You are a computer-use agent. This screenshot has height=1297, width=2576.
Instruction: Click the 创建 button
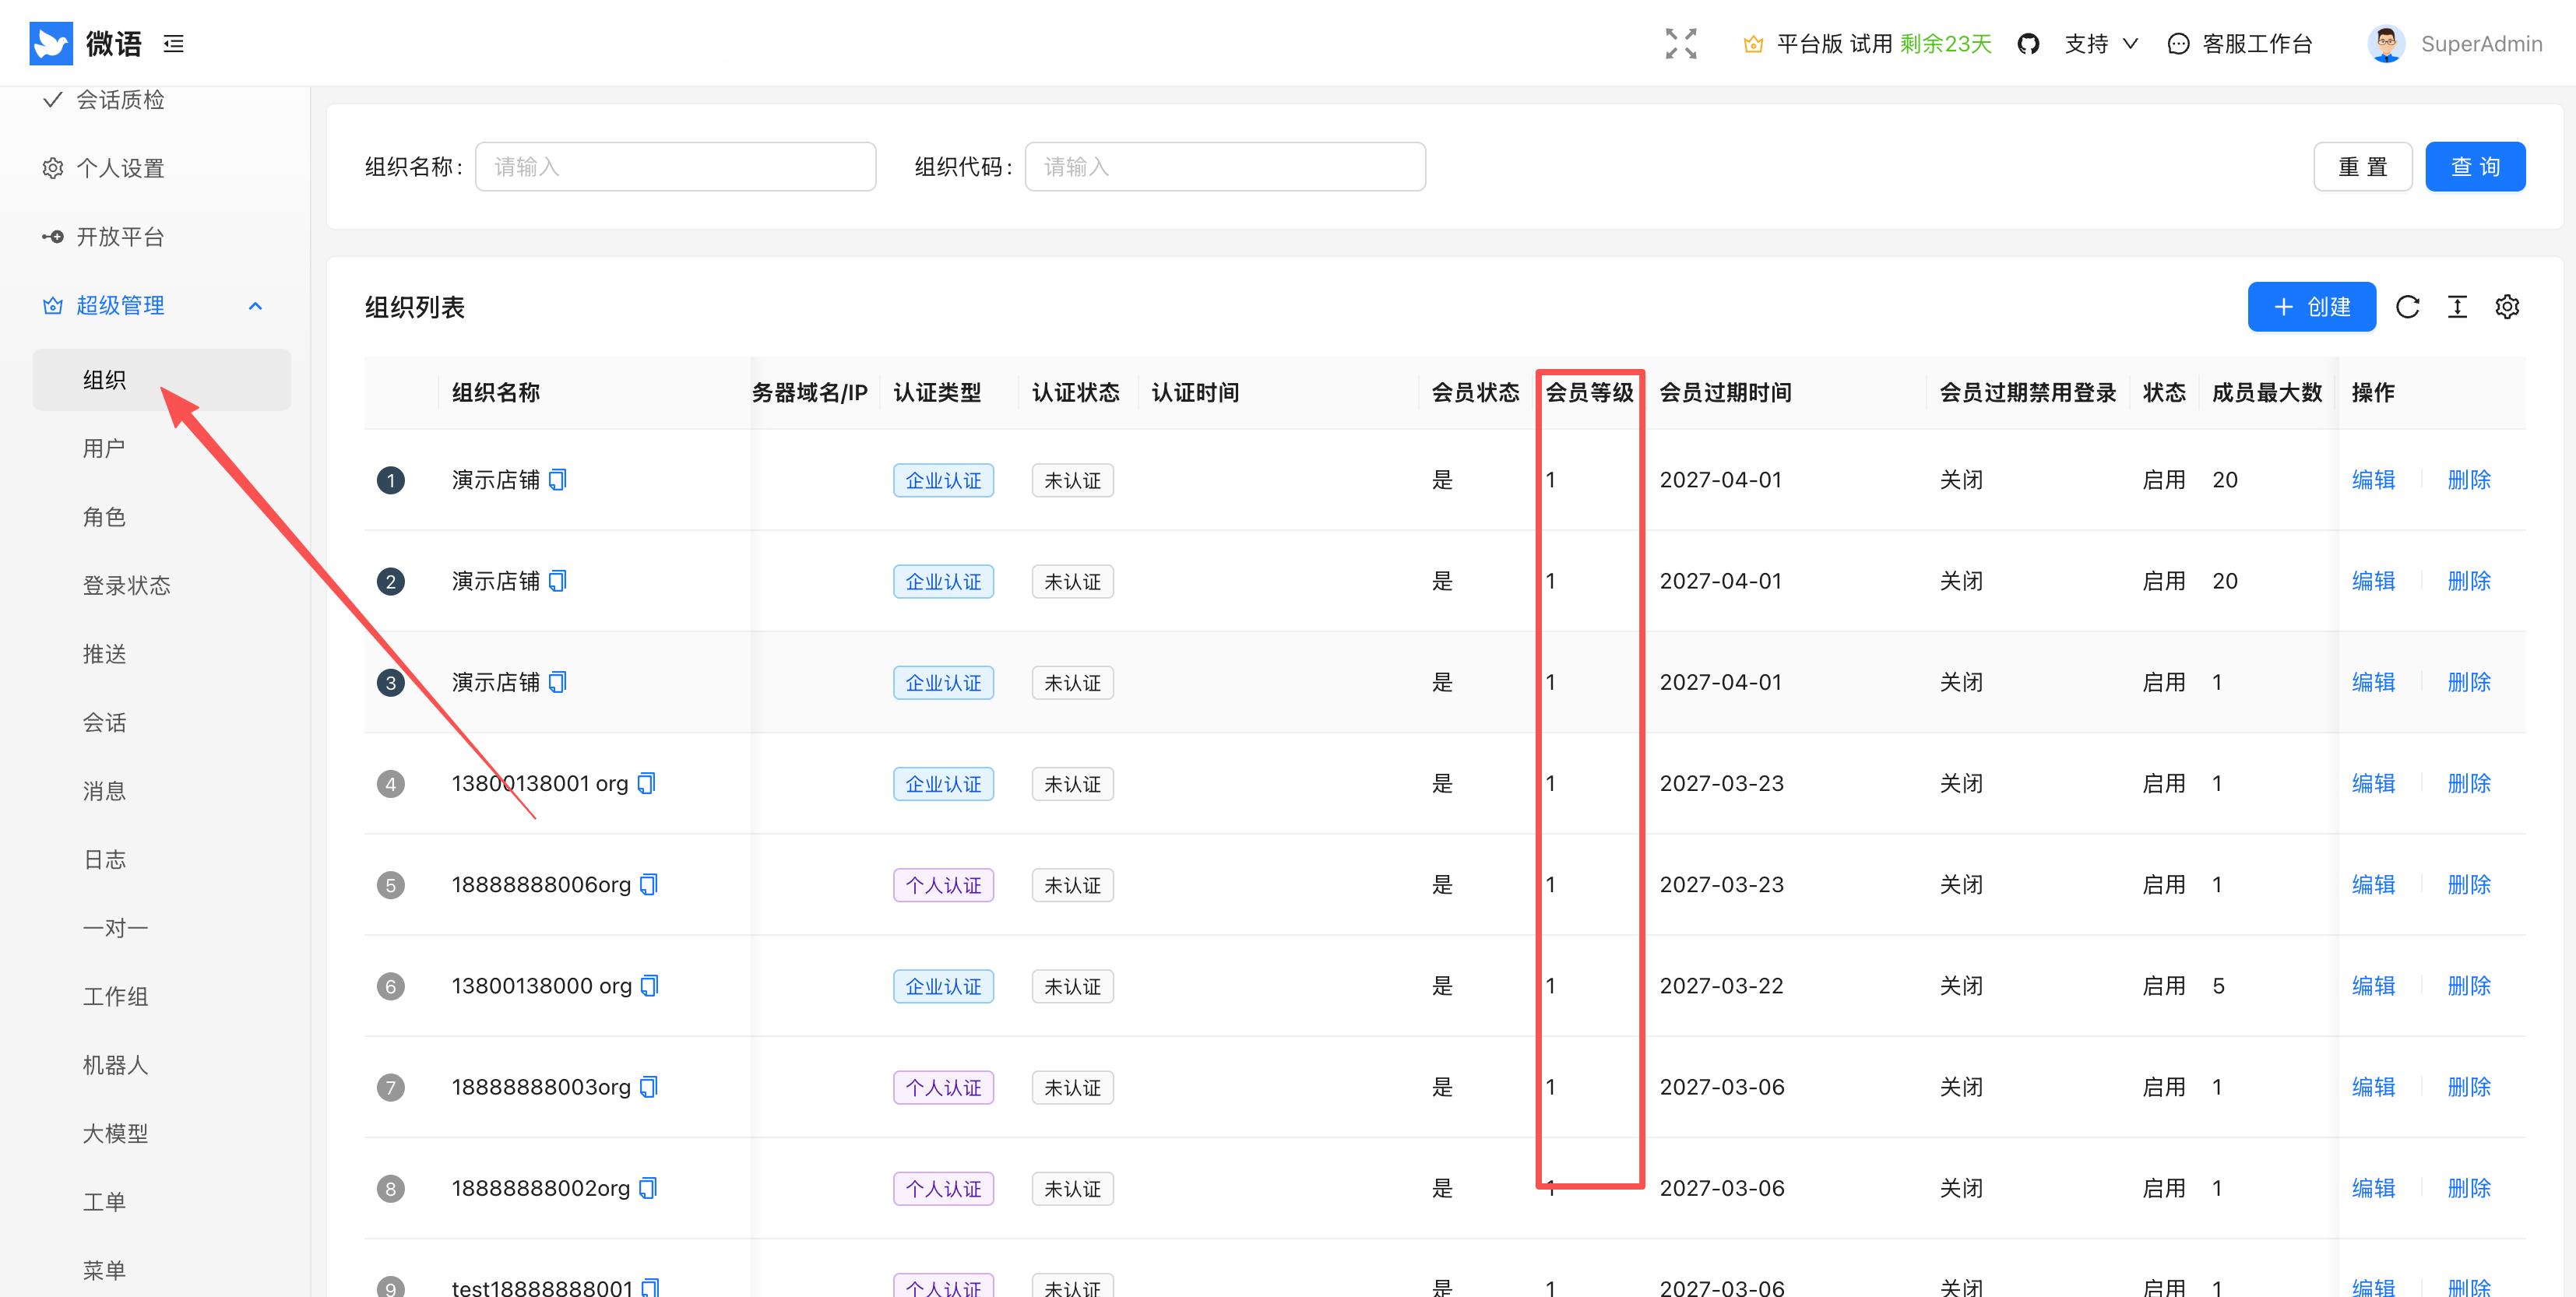pyautogui.click(x=2311, y=307)
